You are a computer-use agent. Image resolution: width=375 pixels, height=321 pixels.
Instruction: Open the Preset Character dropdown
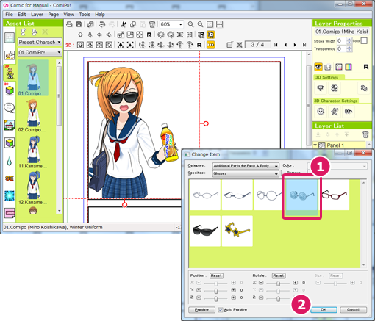40,42
